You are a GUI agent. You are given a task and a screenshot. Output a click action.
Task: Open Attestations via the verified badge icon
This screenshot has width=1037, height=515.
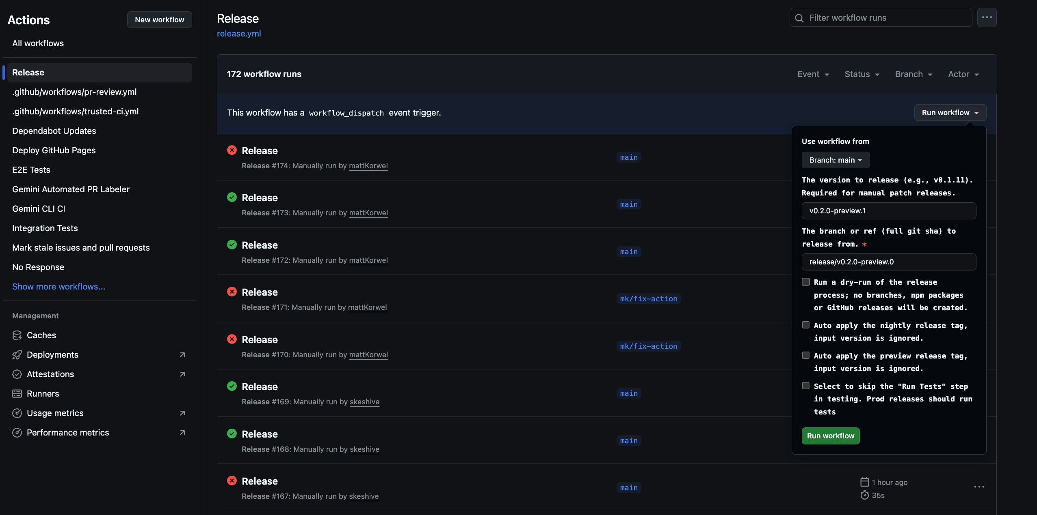17,374
